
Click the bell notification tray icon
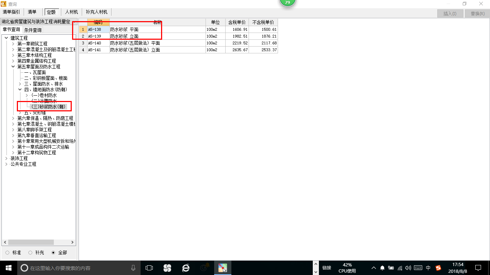point(382,267)
